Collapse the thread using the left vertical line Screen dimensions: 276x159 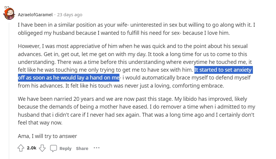(x=9, y=90)
